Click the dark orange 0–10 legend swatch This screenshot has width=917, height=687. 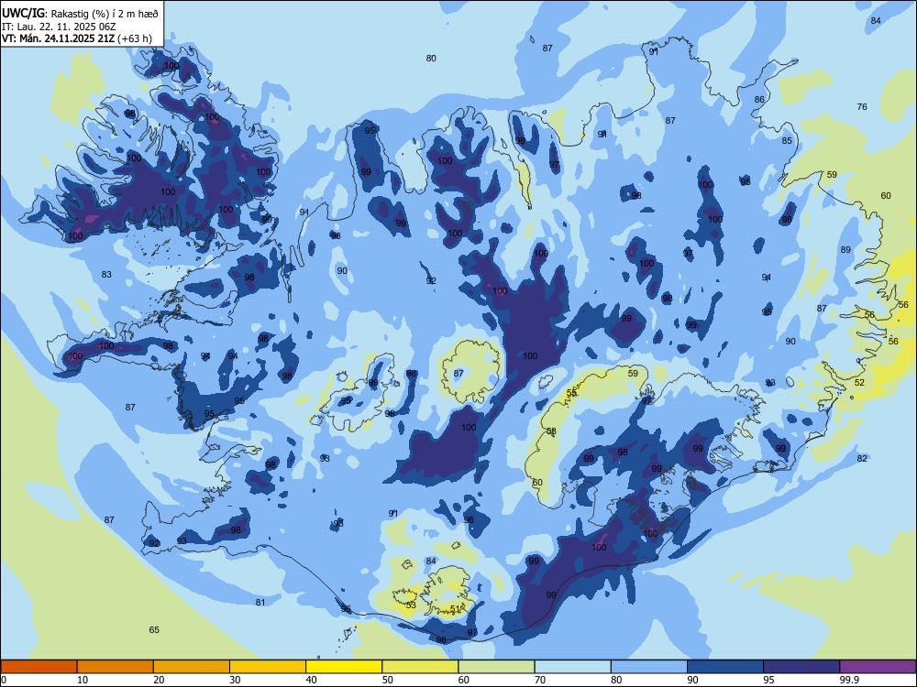coord(39,667)
